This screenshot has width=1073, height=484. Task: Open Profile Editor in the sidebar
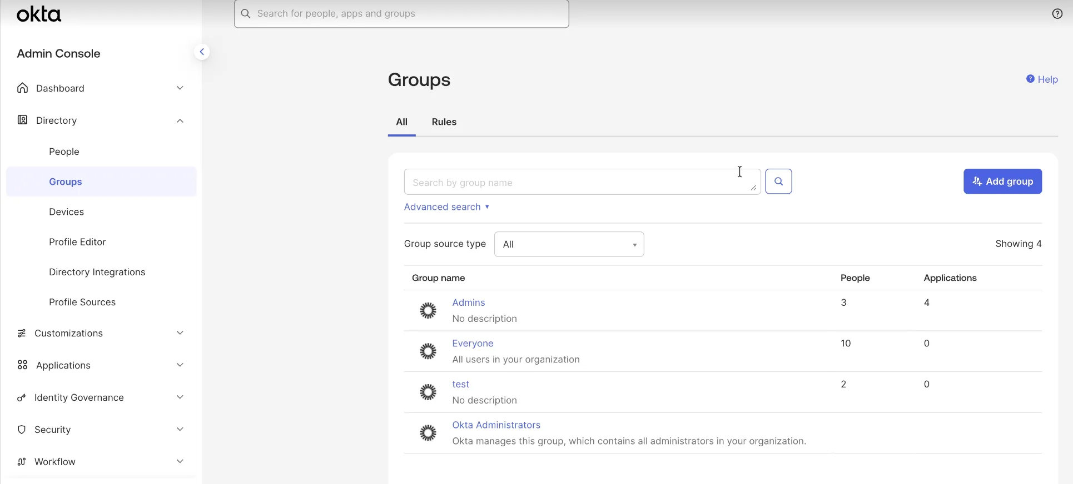tap(77, 242)
